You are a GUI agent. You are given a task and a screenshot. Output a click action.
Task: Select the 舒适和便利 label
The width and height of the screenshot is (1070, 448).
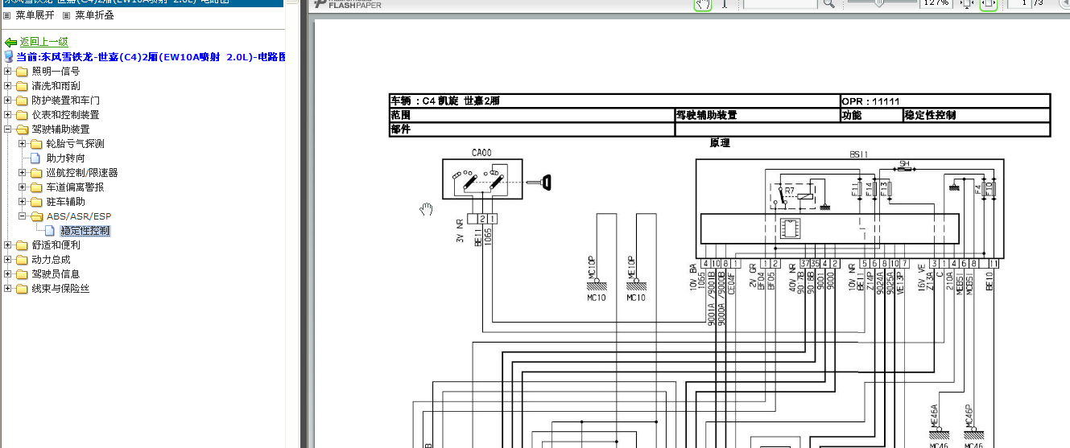point(56,245)
